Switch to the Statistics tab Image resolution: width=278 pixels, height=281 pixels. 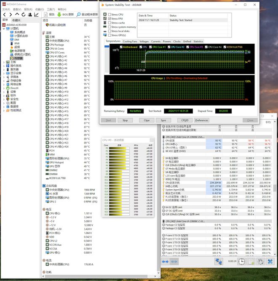pyautogui.click(x=198, y=41)
